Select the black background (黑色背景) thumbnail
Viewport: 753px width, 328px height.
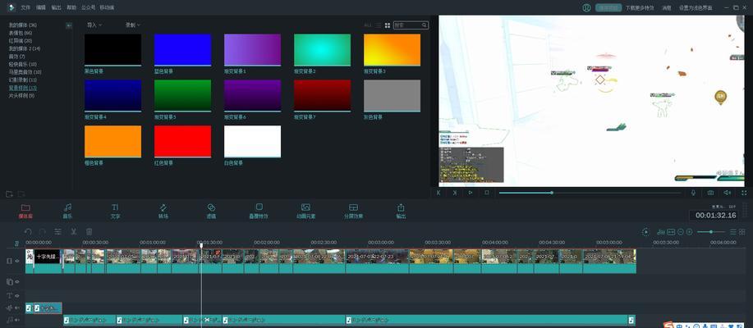click(112, 50)
